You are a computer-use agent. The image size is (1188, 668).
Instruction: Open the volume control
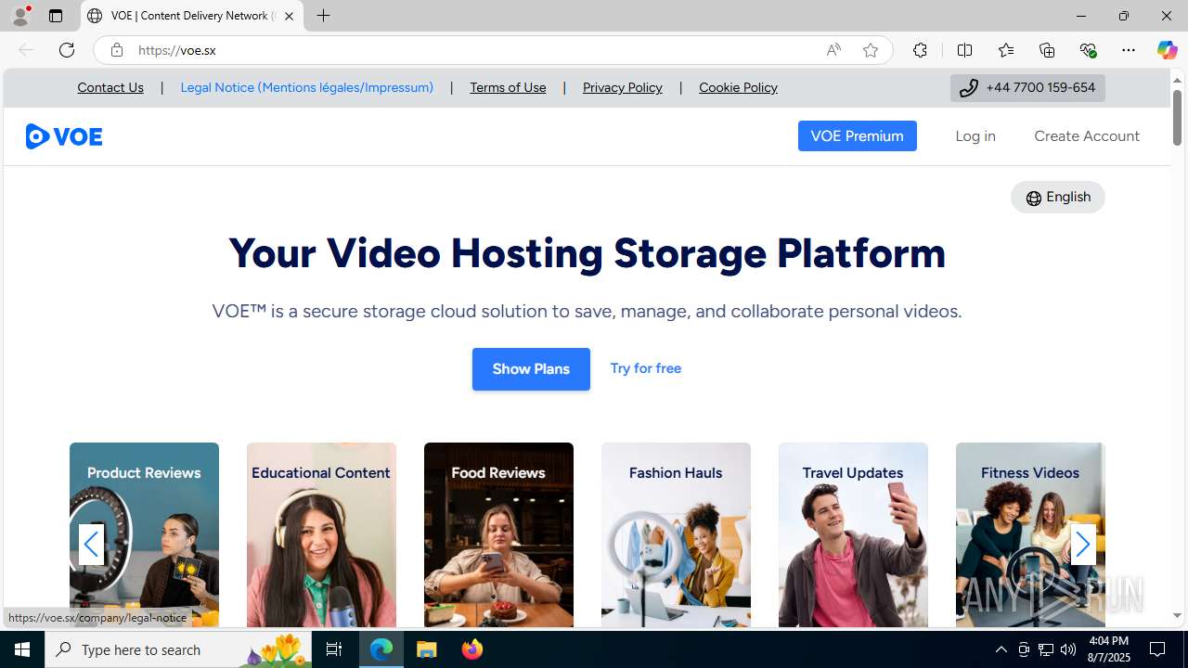[1068, 649]
